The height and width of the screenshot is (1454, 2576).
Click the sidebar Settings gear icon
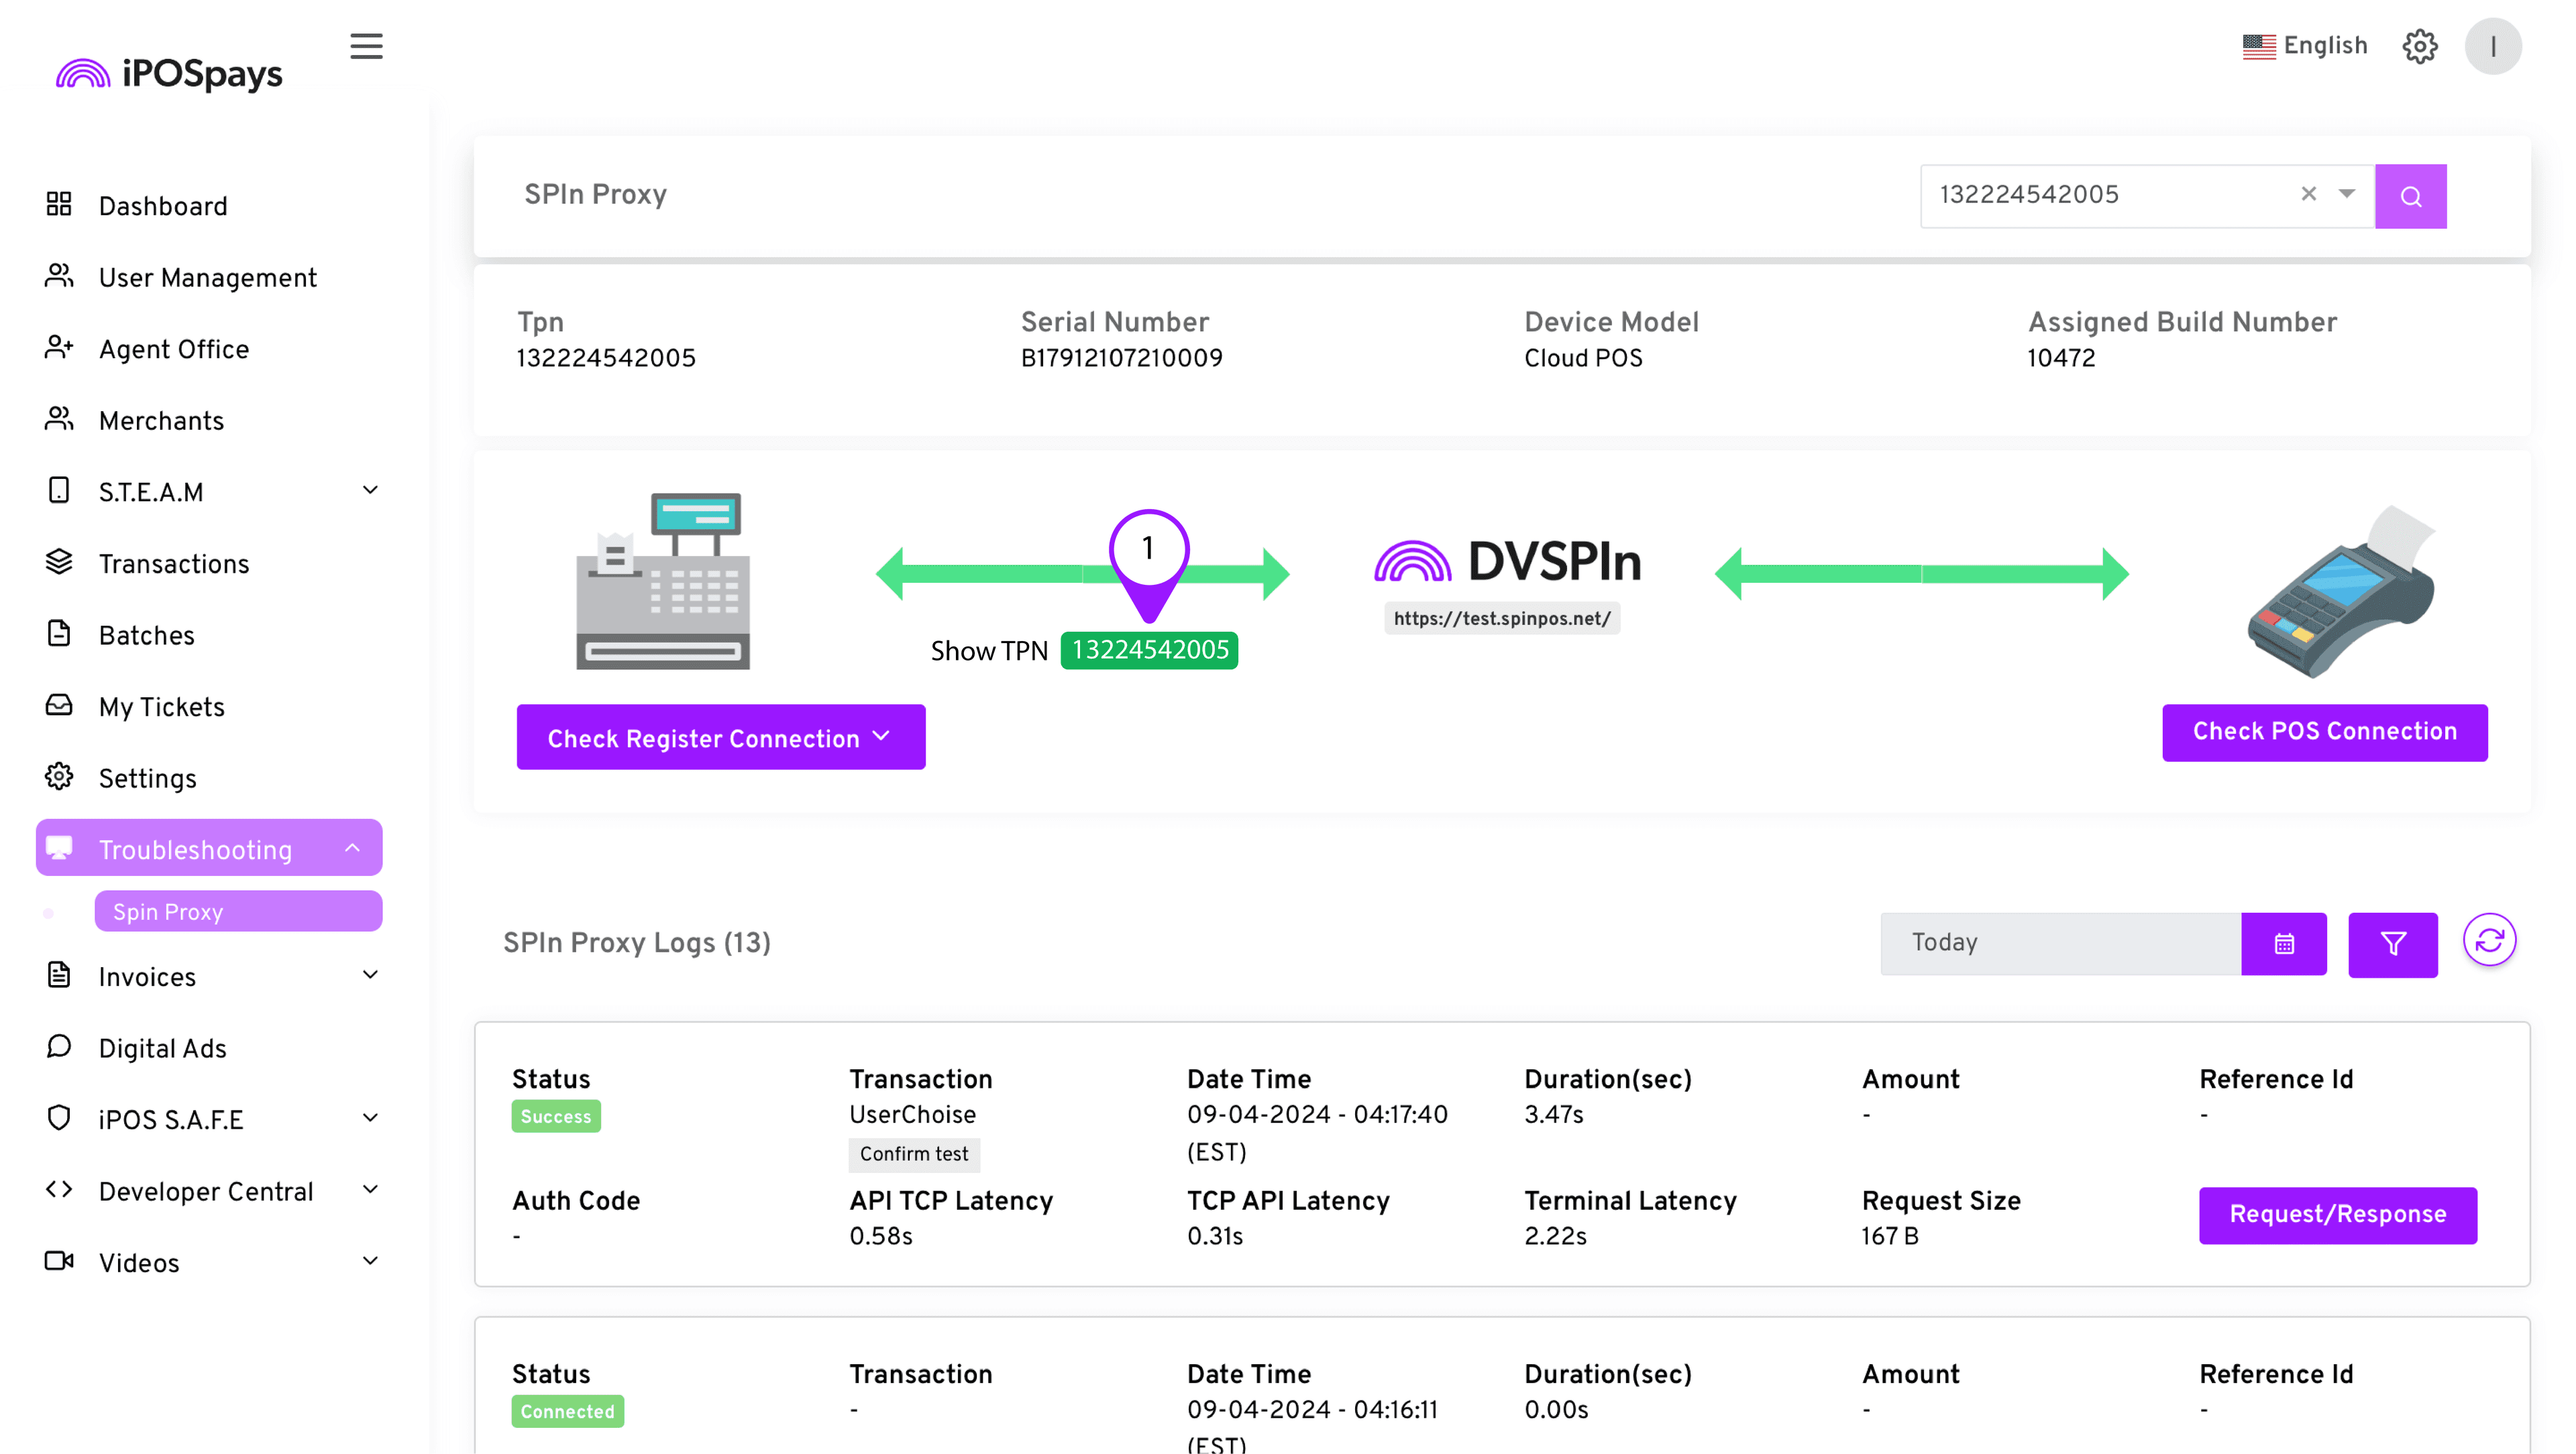59,777
